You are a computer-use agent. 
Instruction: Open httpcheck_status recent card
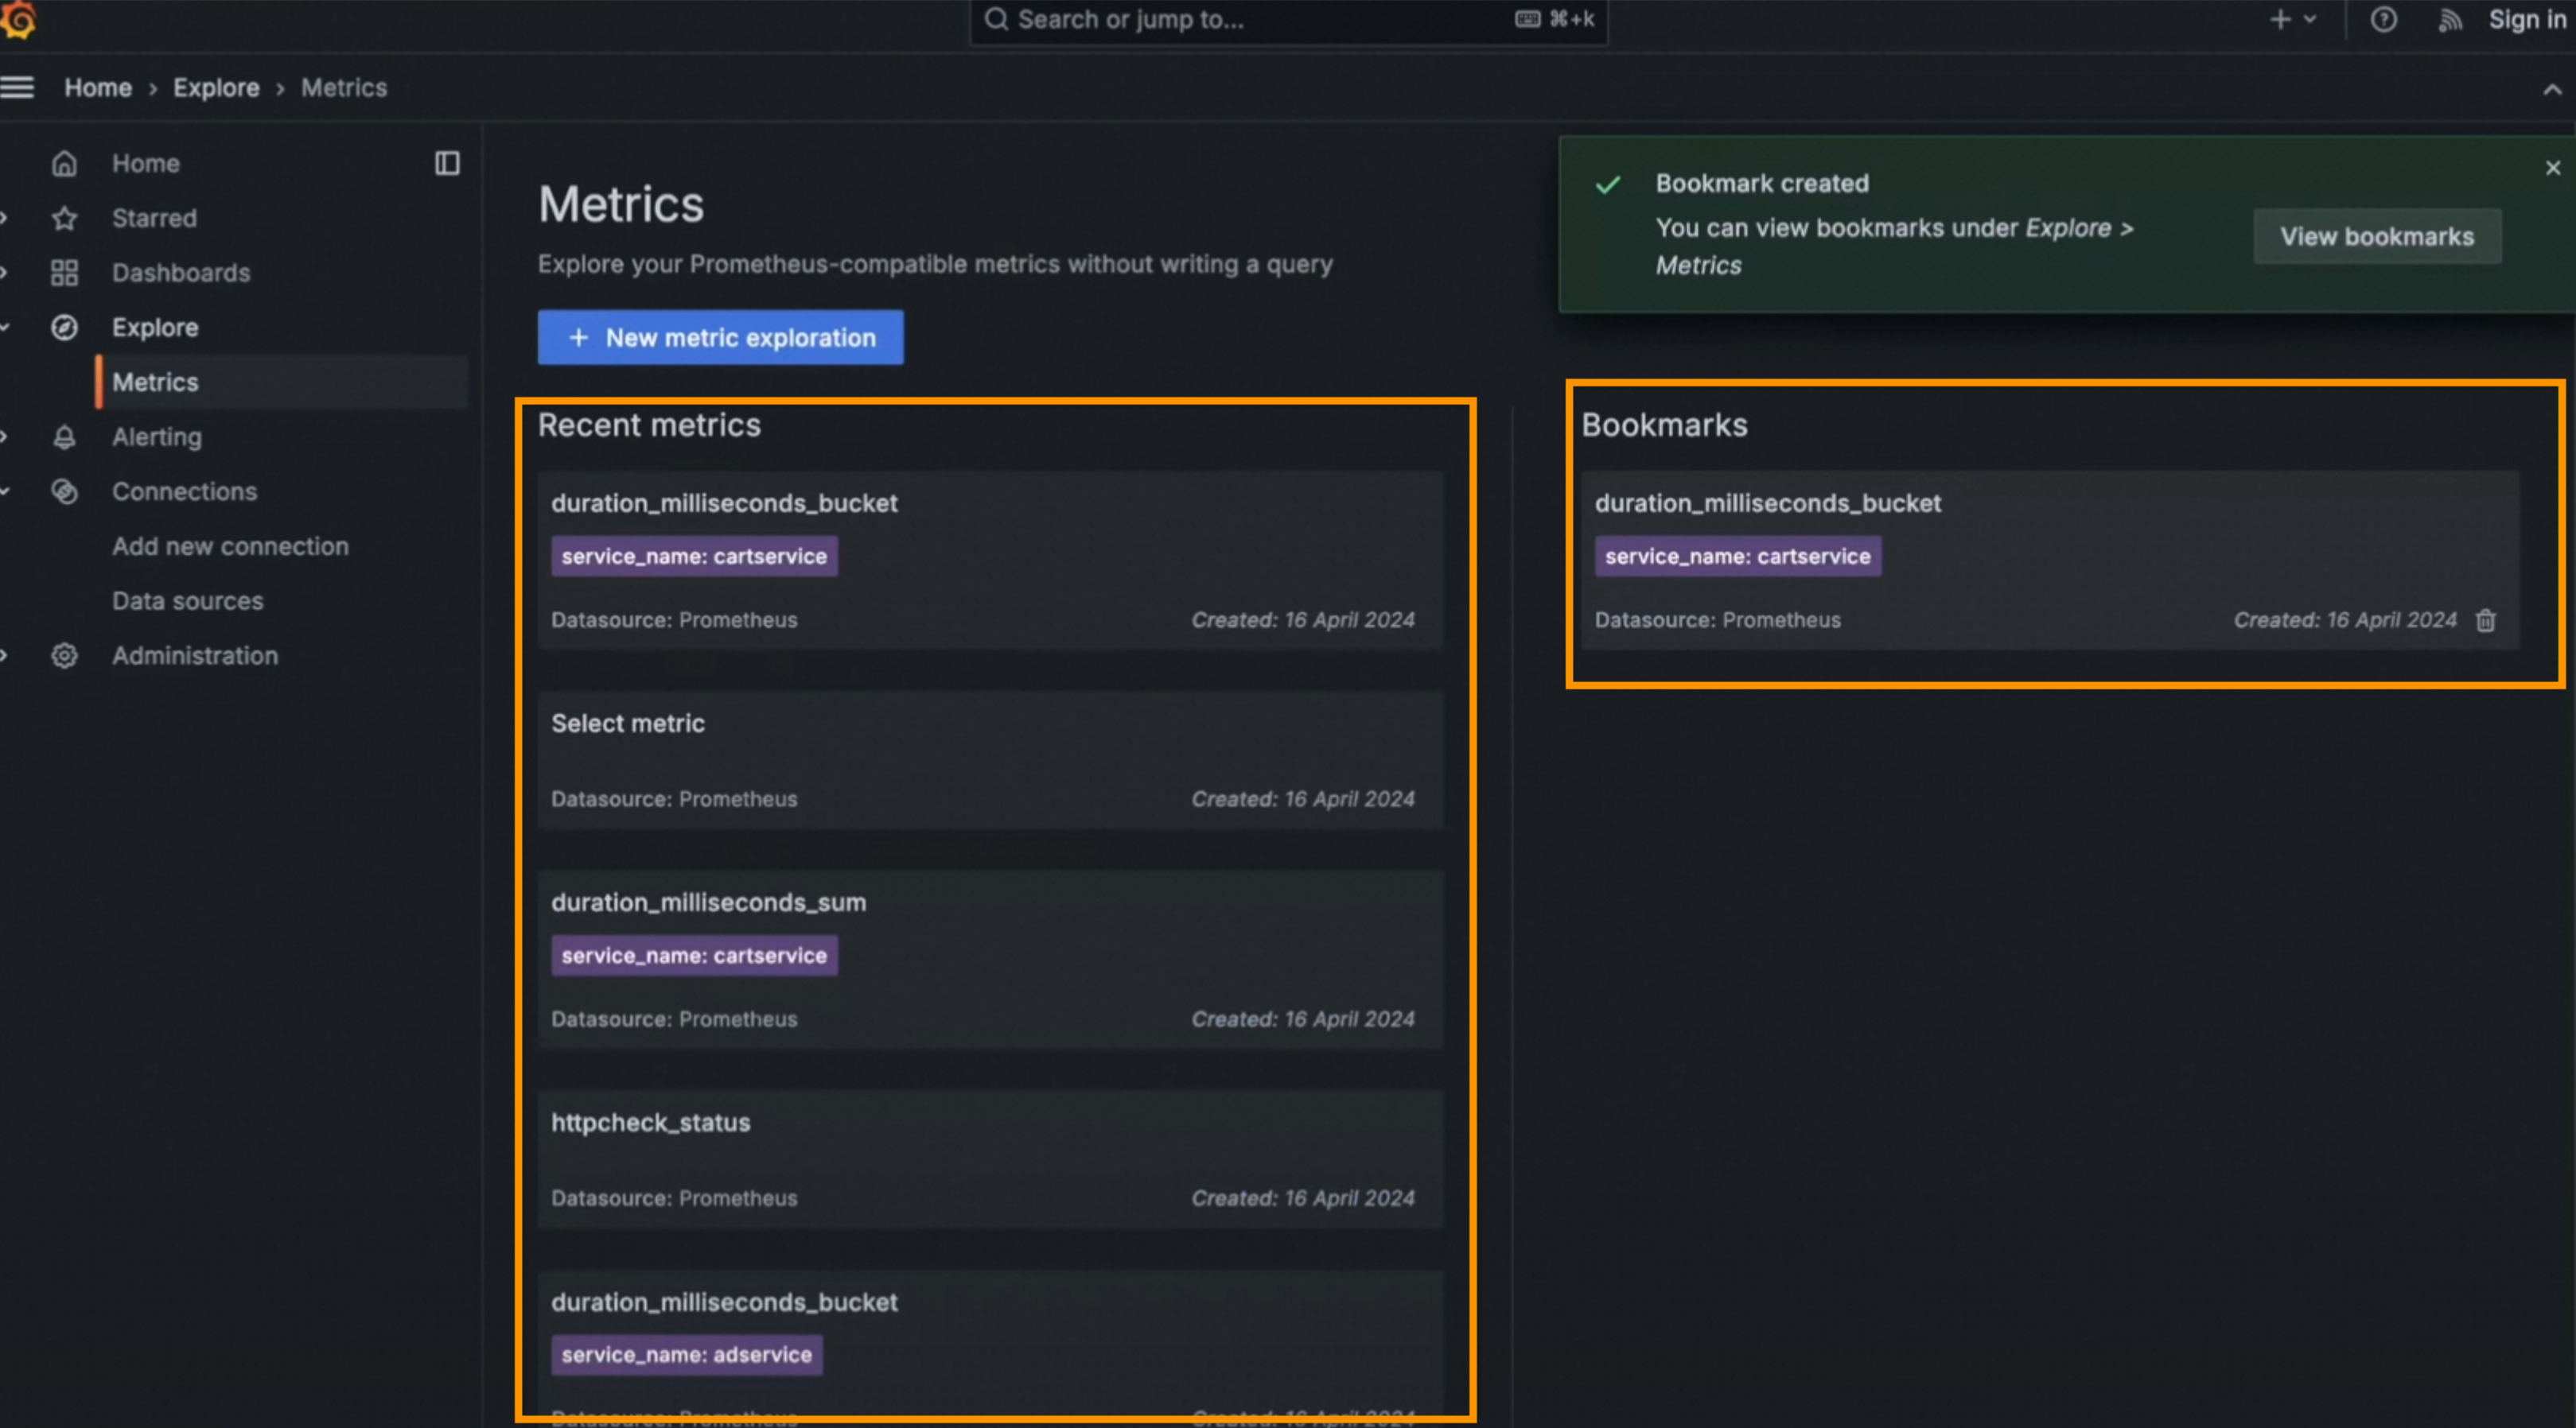click(x=990, y=1159)
